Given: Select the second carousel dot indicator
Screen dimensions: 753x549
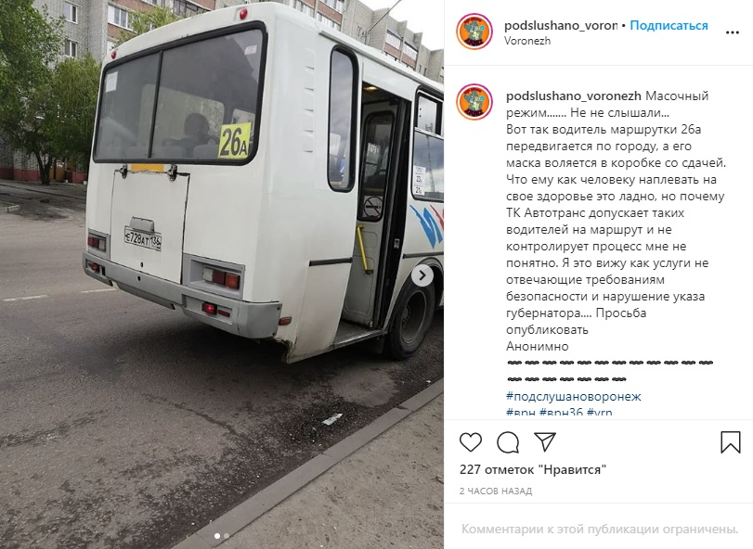Looking at the screenshot, I should (x=227, y=536).
